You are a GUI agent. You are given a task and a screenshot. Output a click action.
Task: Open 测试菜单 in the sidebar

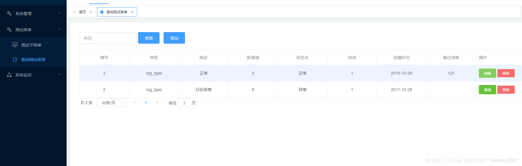(x=33, y=29)
